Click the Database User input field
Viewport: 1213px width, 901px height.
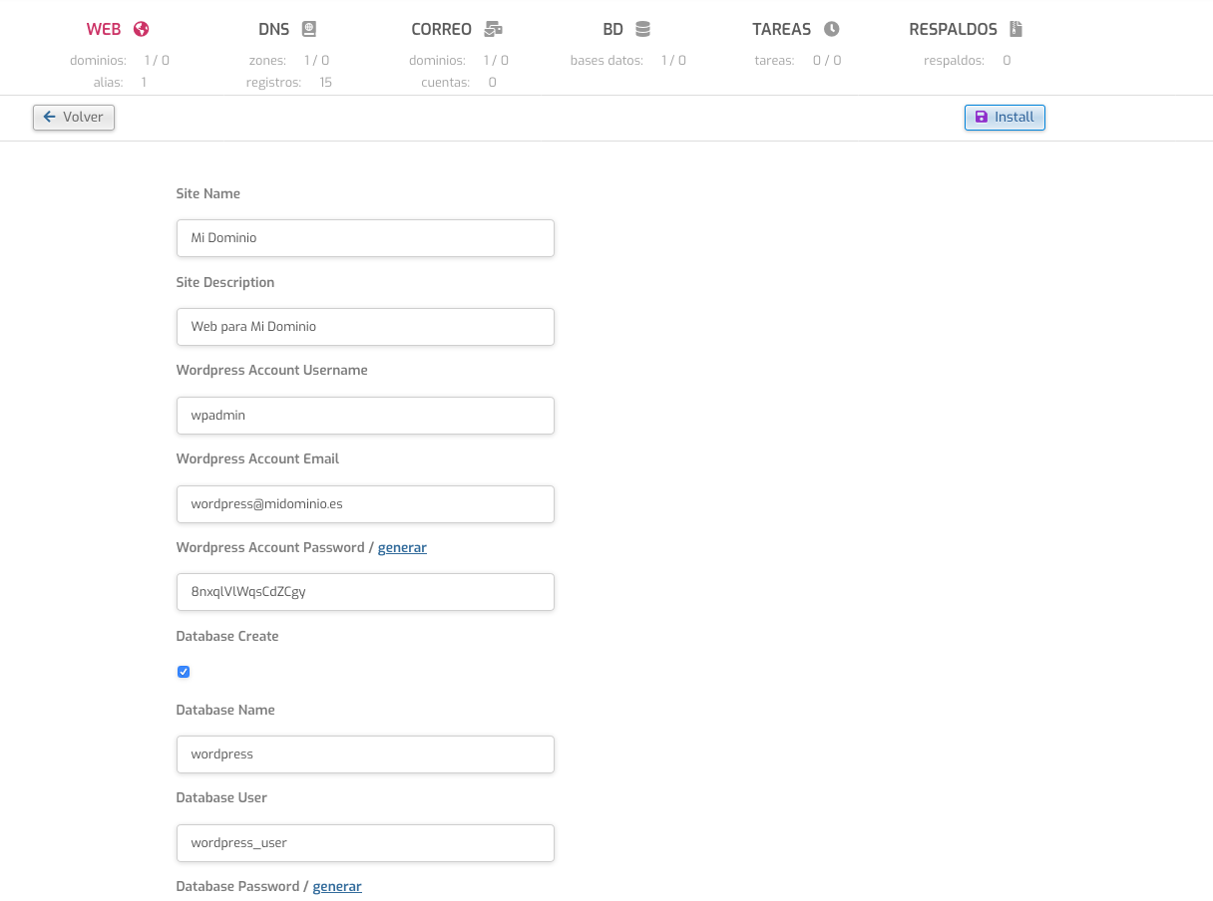click(365, 843)
